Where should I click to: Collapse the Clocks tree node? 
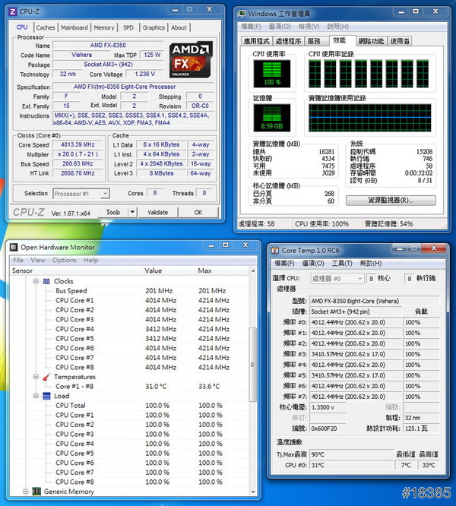click(x=35, y=281)
